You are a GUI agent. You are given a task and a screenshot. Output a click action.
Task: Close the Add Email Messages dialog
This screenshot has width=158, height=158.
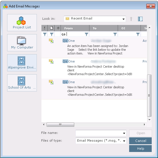click(151, 6)
